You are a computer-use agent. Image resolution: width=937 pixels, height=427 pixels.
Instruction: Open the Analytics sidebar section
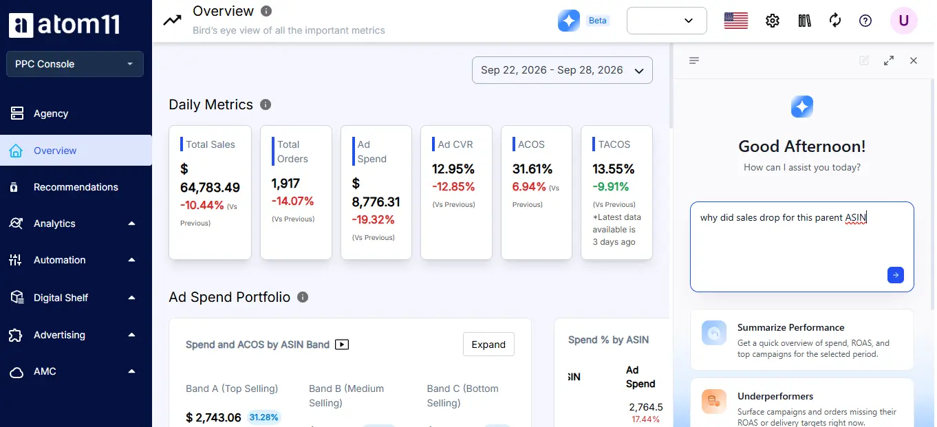(76, 223)
